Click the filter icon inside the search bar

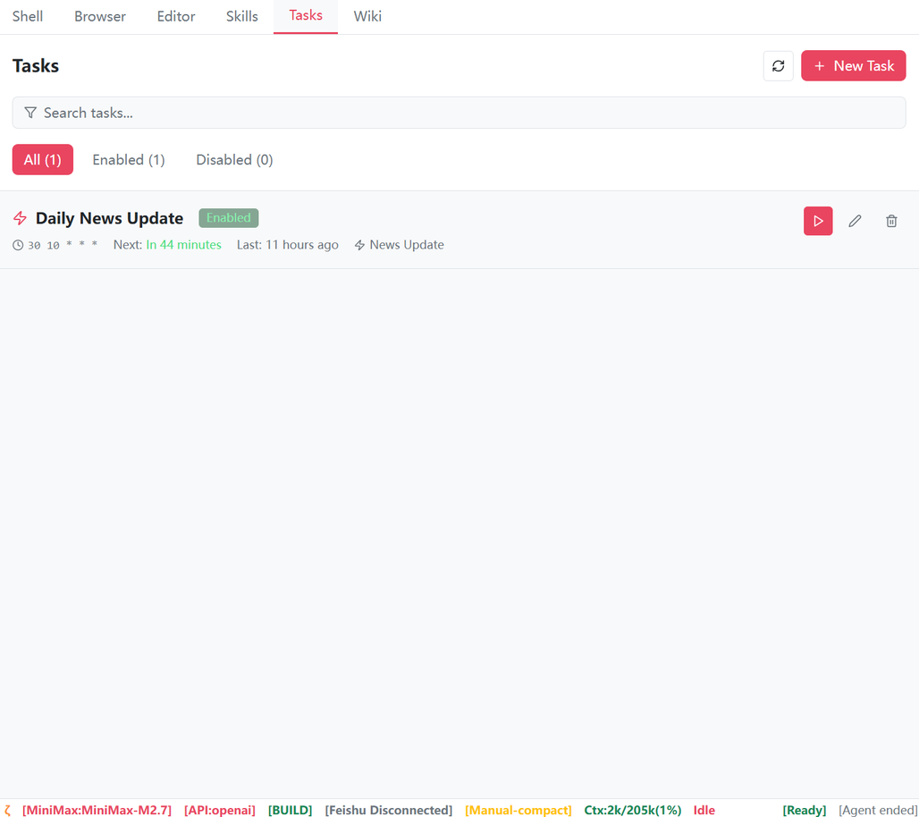[x=31, y=113]
